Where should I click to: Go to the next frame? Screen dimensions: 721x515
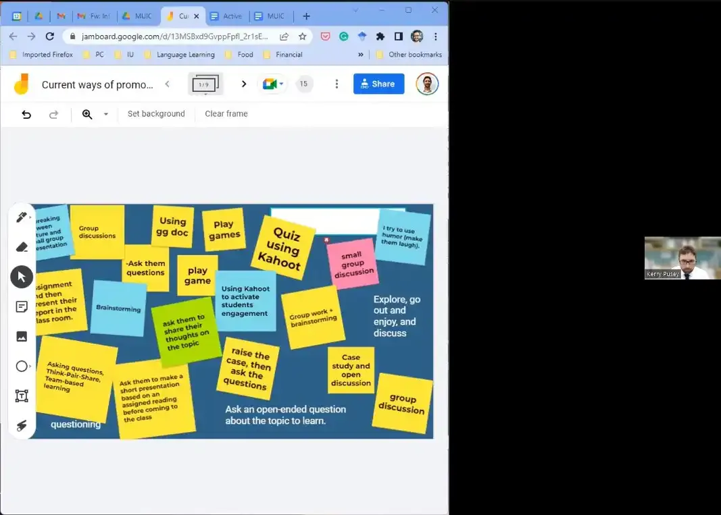pyautogui.click(x=244, y=84)
